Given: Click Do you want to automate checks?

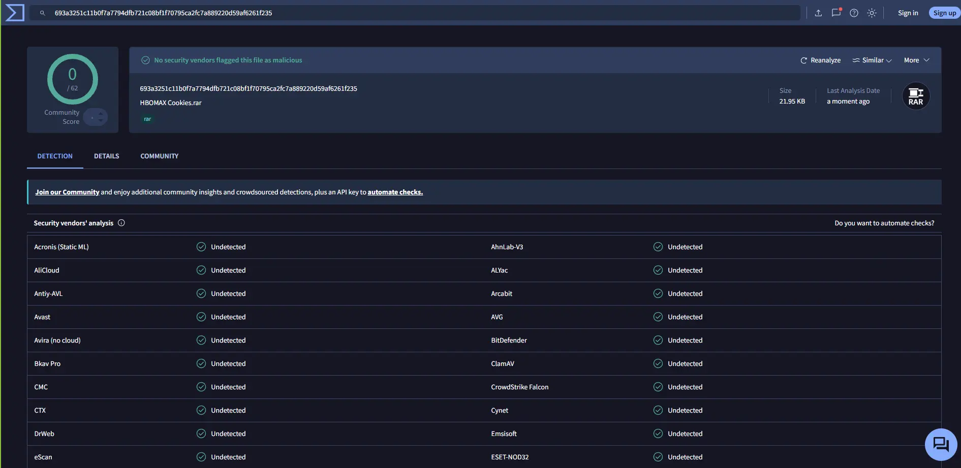Looking at the screenshot, I should (x=884, y=223).
